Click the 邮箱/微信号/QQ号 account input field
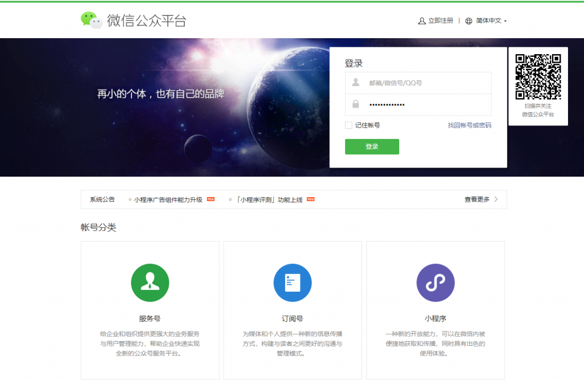The height and width of the screenshot is (380, 584). [418, 83]
